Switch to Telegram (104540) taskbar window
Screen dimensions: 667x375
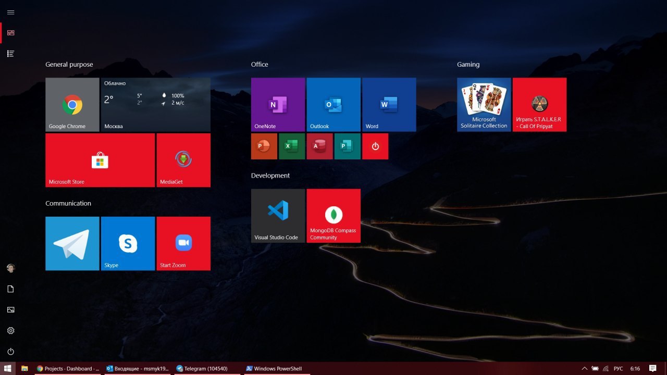(x=207, y=368)
